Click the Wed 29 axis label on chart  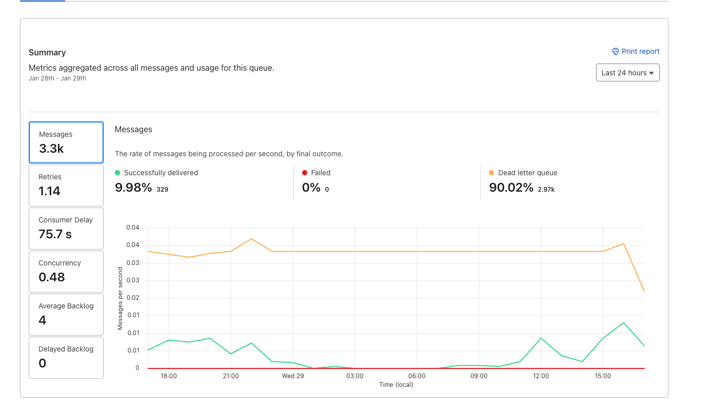click(292, 376)
